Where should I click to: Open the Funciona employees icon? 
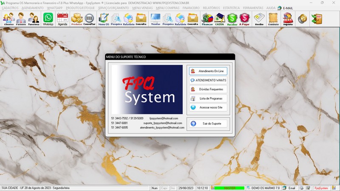(34, 19)
